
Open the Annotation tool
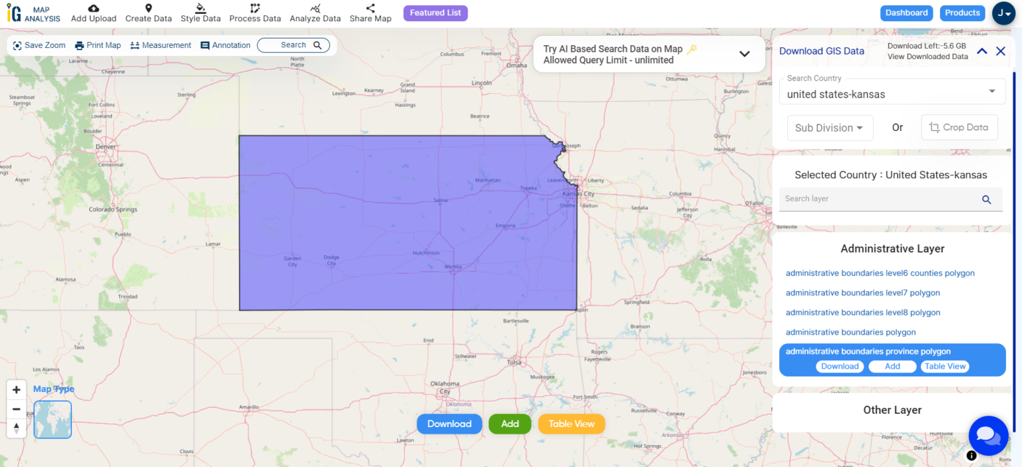pos(225,45)
